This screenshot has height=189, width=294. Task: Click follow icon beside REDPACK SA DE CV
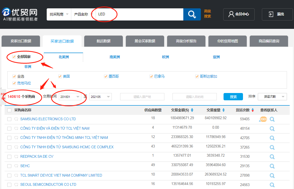(16, 157)
